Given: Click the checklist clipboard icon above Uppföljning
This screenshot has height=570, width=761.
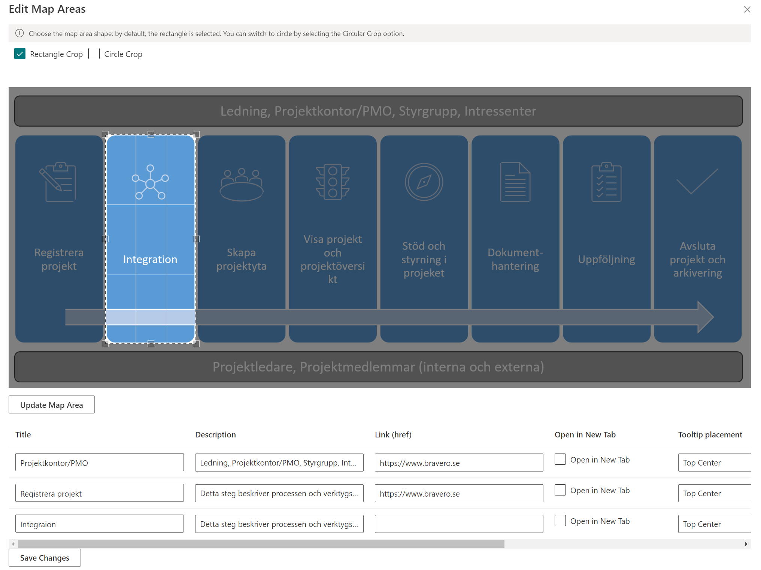Looking at the screenshot, I should click(606, 182).
